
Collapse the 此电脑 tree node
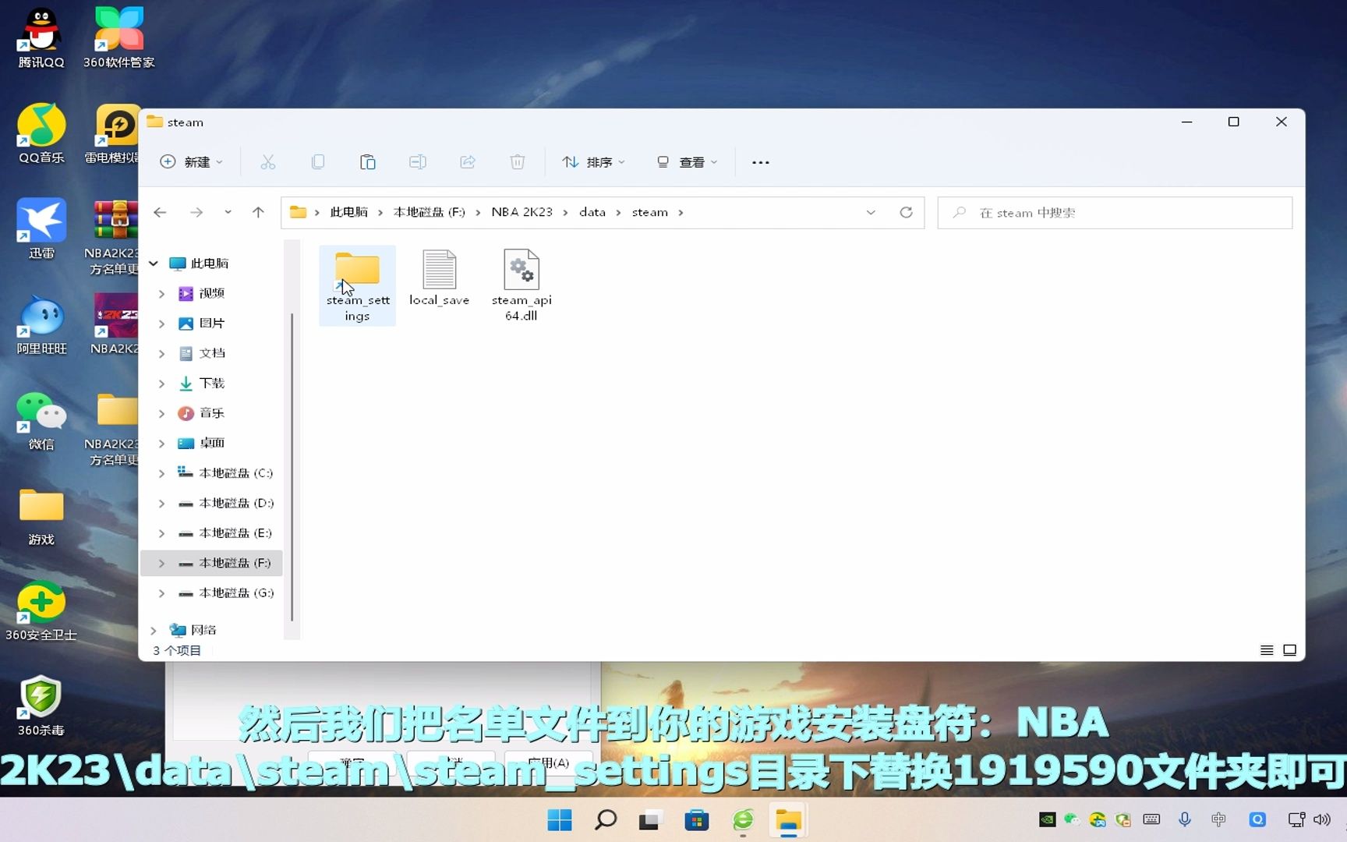tap(154, 264)
